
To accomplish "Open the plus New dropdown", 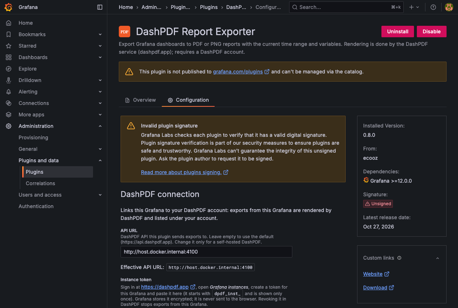I will 414,7.
